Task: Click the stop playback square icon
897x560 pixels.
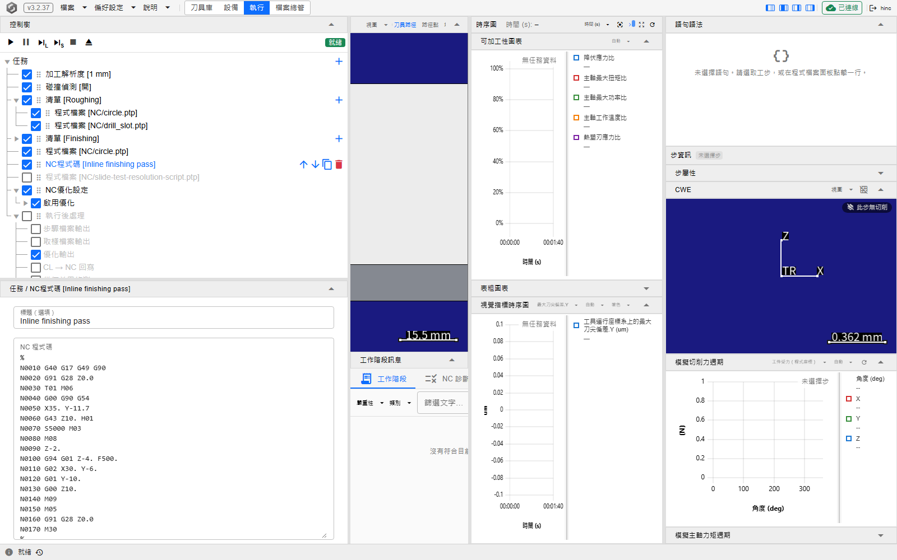Action: click(x=73, y=42)
